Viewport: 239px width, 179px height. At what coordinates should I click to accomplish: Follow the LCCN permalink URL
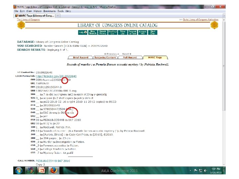[56, 76]
